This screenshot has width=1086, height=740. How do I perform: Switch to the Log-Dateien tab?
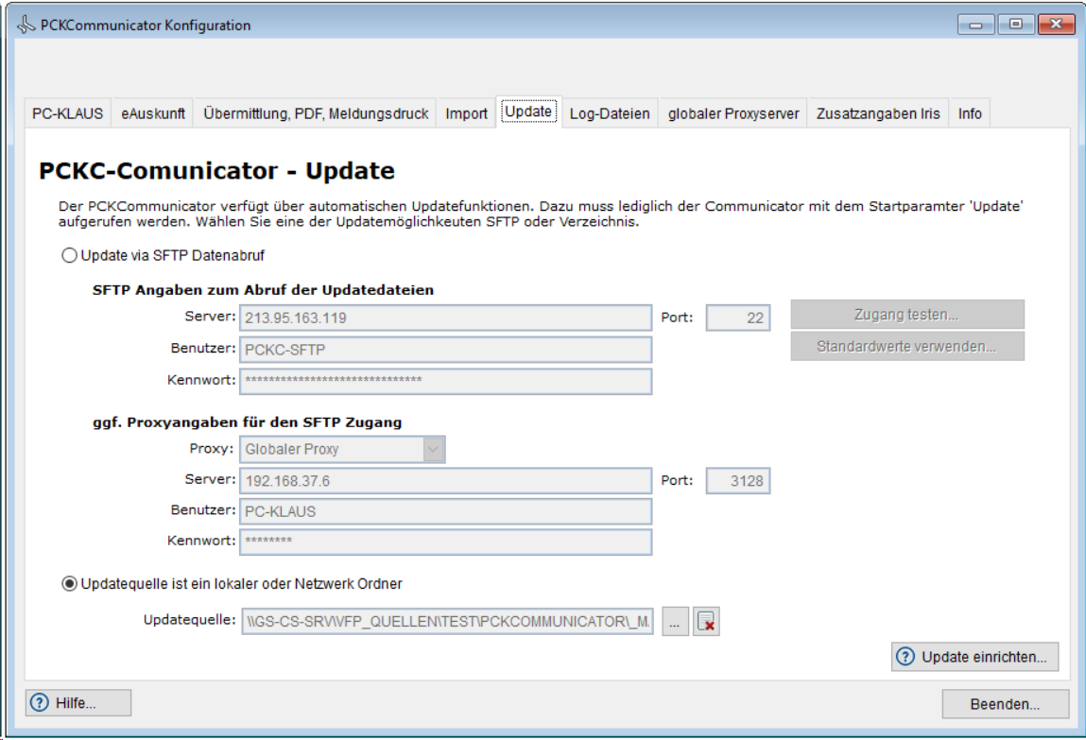pyautogui.click(x=609, y=113)
